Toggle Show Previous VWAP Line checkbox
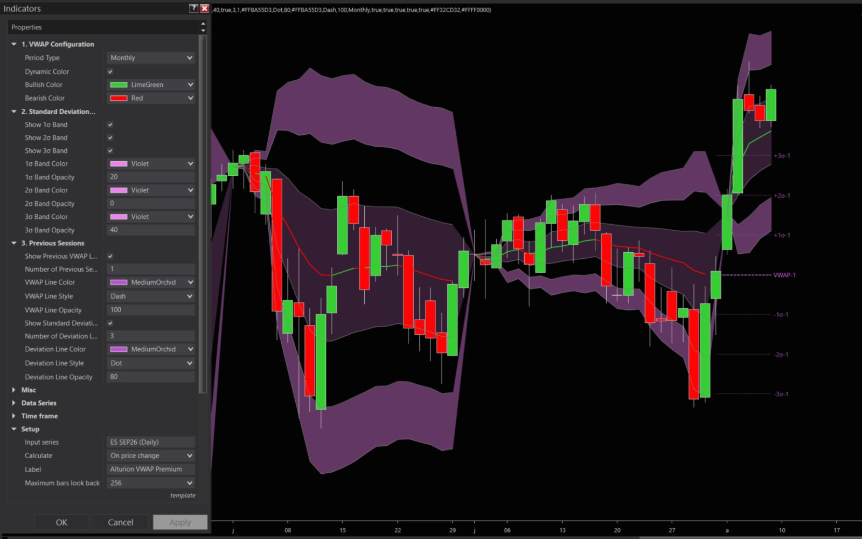Screen dimensions: 862x539 pyautogui.click(x=110, y=257)
